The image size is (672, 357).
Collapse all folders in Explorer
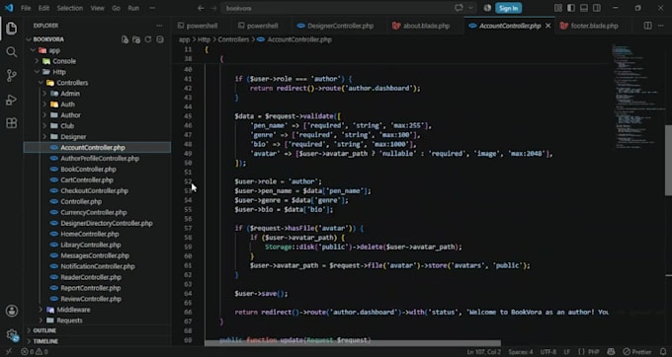point(160,39)
